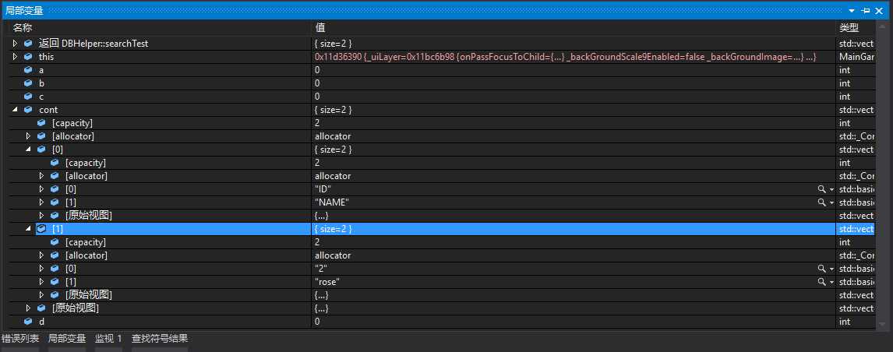Click the MainGar type cell of this
The width and height of the screenshot is (893, 352).
(856, 57)
